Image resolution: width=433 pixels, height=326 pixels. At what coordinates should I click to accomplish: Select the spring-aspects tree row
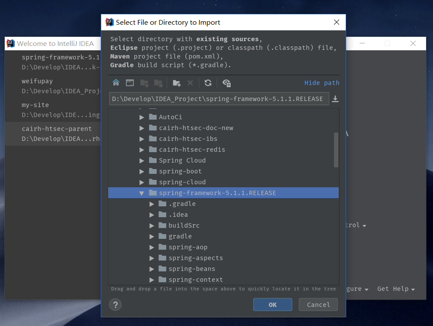coord(223,258)
